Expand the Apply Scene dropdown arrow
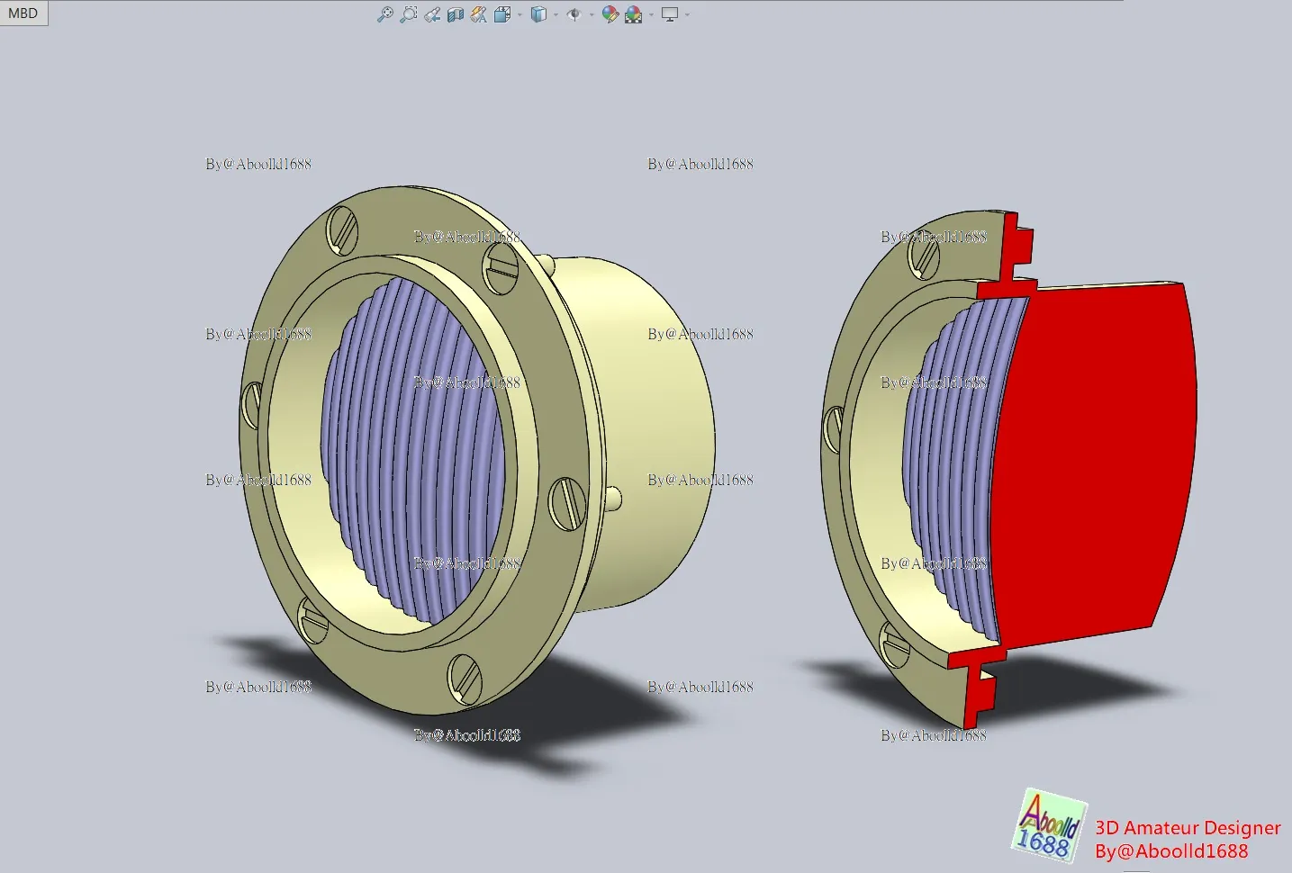 tap(650, 14)
